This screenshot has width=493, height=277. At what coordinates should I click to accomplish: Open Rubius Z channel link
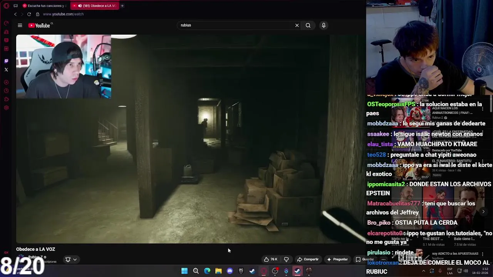(x=35, y=257)
